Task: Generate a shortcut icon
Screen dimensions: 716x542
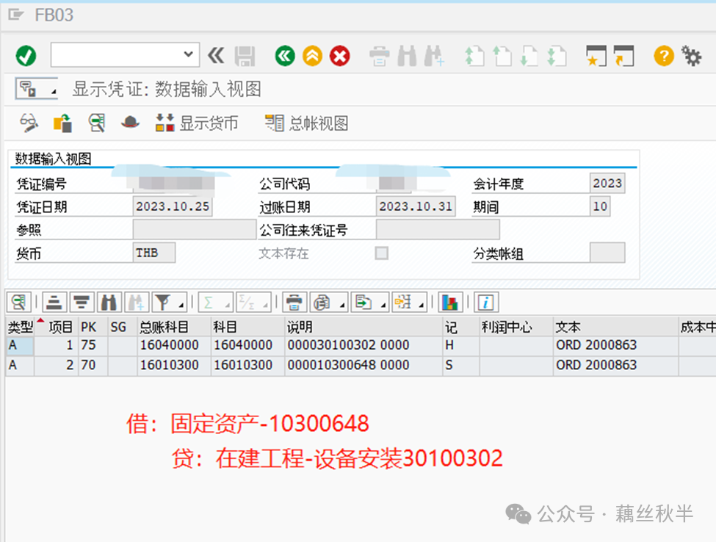Action: click(x=623, y=56)
